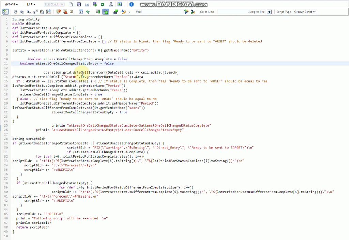Click the sEntity assignment on line 8
Screen dimensions: 353x248
click(80, 50)
